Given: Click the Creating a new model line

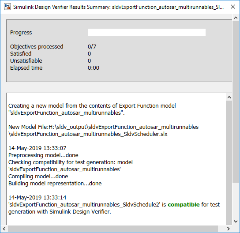Looking at the screenshot, I should click(x=92, y=106).
